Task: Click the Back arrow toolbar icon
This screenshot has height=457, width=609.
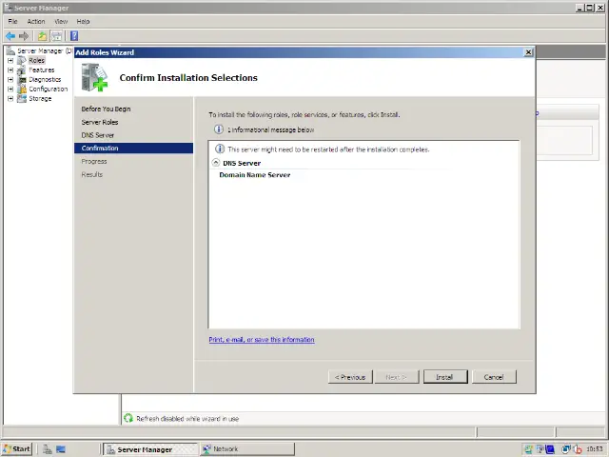Action: [x=10, y=36]
